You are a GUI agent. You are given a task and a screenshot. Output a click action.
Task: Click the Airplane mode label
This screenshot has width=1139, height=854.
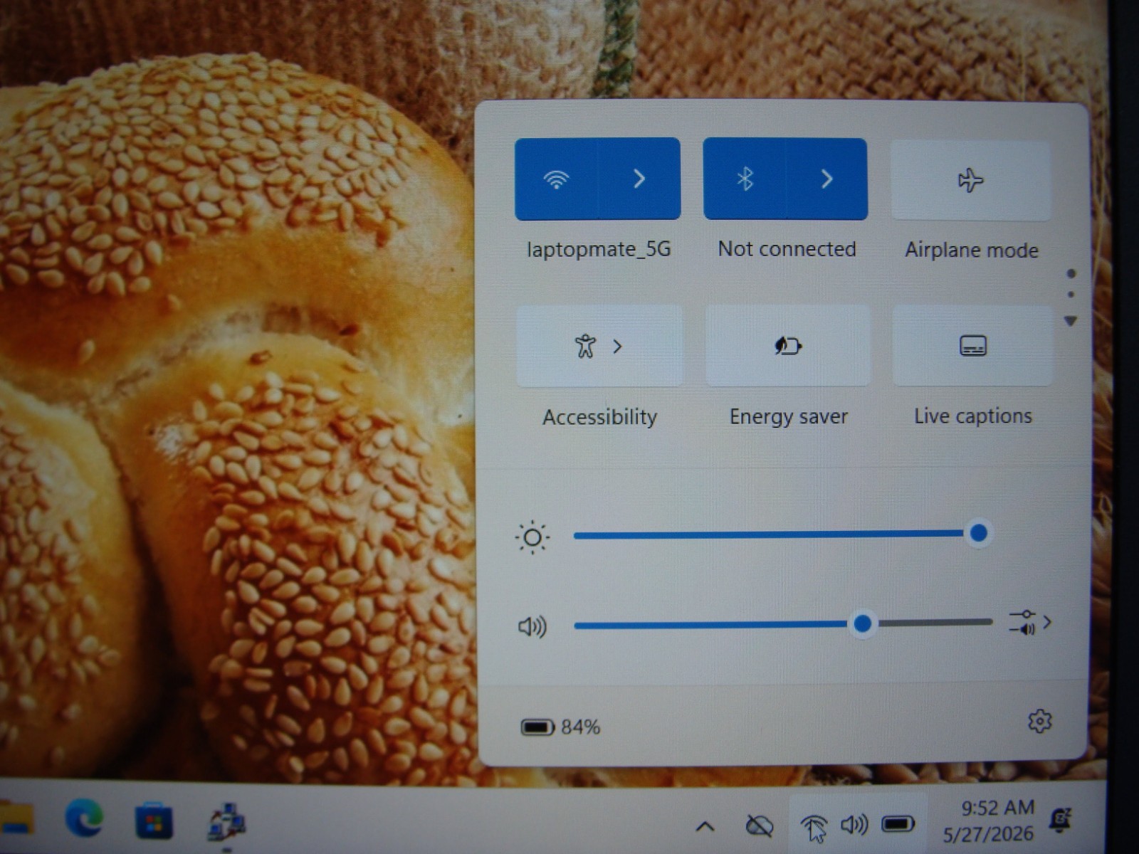point(972,250)
